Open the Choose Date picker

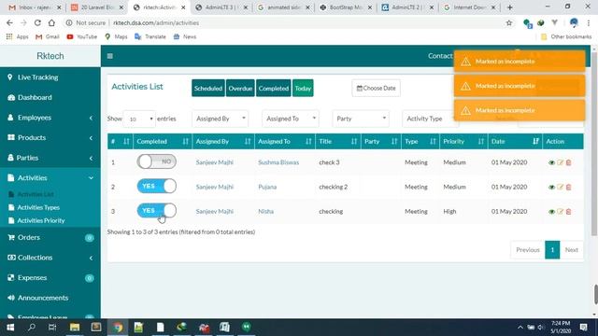376,88
